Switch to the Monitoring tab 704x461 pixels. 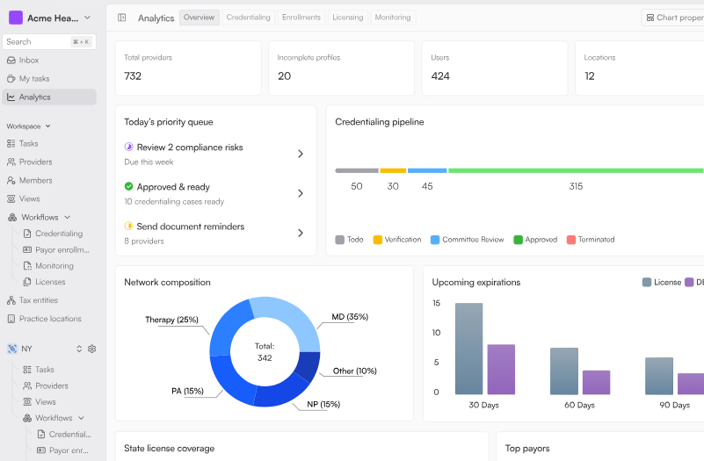coord(393,18)
